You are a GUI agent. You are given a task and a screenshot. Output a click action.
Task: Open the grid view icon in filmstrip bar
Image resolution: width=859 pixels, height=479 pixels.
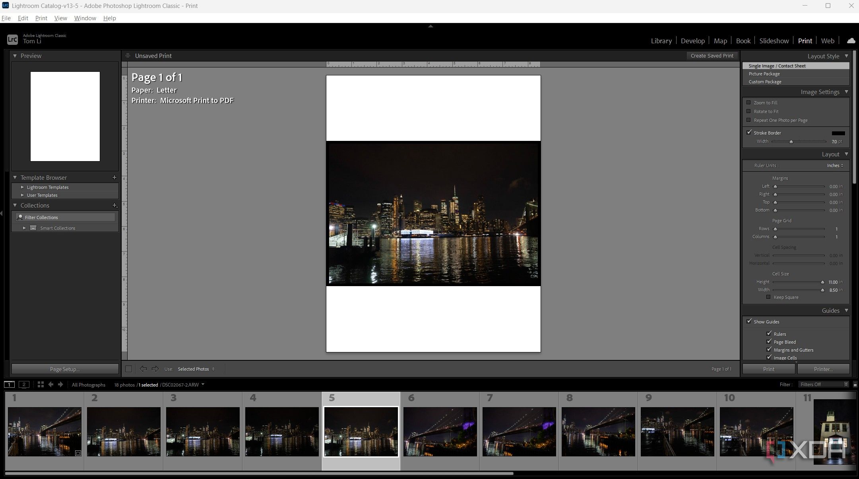point(40,384)
